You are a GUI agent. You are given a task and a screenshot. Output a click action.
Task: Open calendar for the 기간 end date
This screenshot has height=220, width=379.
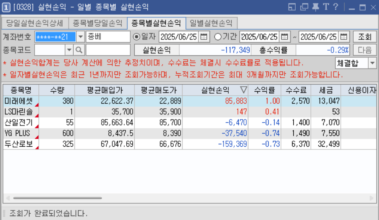344,37
